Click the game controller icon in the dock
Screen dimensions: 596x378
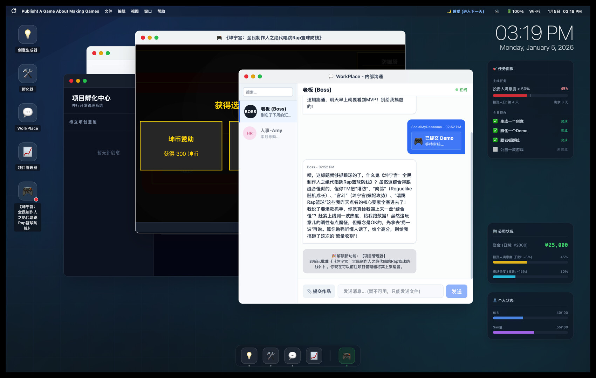pyautogui.click(x=347, y=356)
